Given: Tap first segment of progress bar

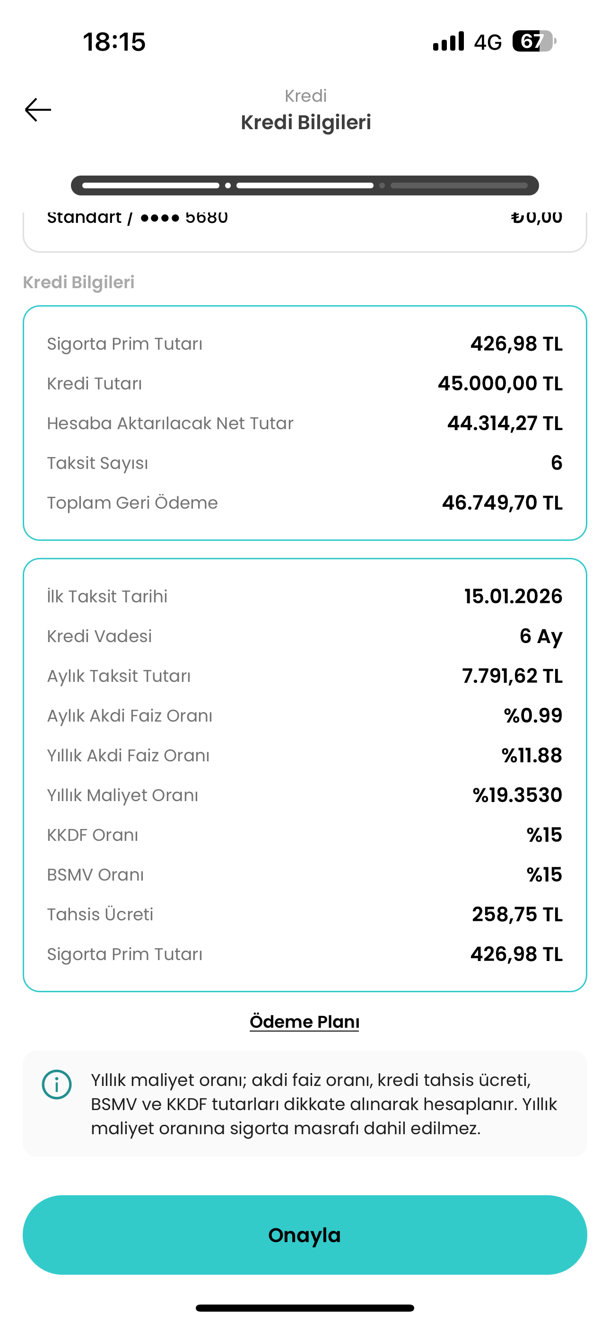Looking at the screenshot, I should click(x=150, y=185).
